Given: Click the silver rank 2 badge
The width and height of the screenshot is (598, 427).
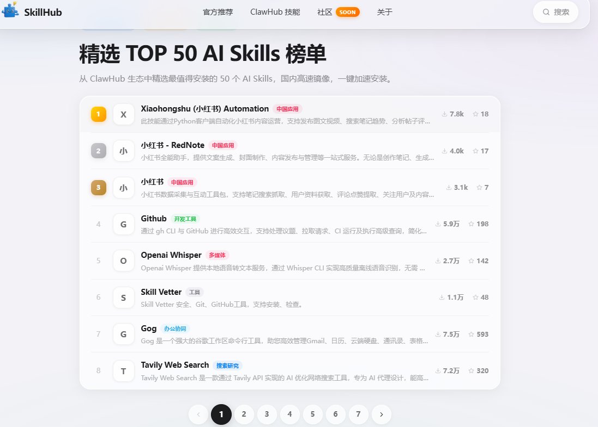Looking at the screenshot, I should coord(99,151).
